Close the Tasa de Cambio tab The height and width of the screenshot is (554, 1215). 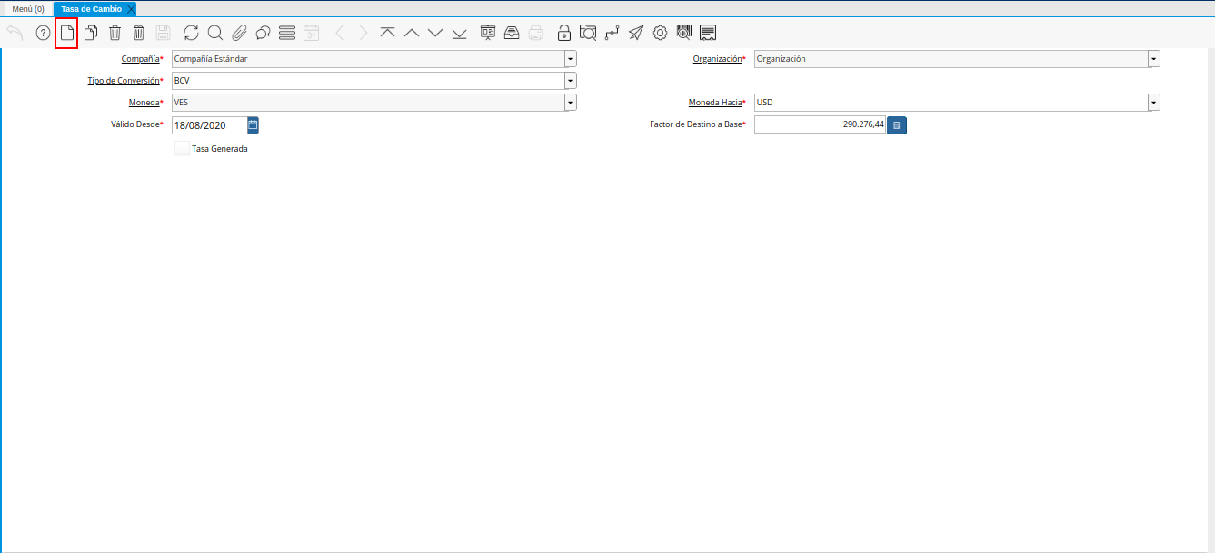click(131, 9)
